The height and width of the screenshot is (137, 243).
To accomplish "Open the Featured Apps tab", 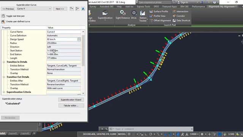I will point(170,7).
